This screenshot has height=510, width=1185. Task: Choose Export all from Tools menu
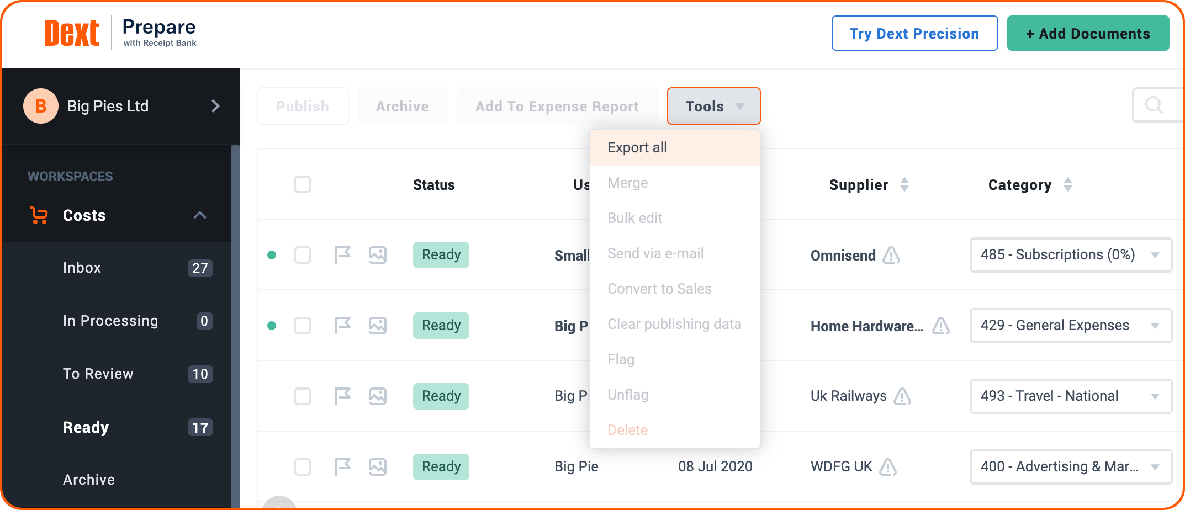[675, 148]
